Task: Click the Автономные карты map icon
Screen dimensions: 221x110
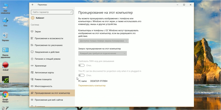Action: pos(32,73)
